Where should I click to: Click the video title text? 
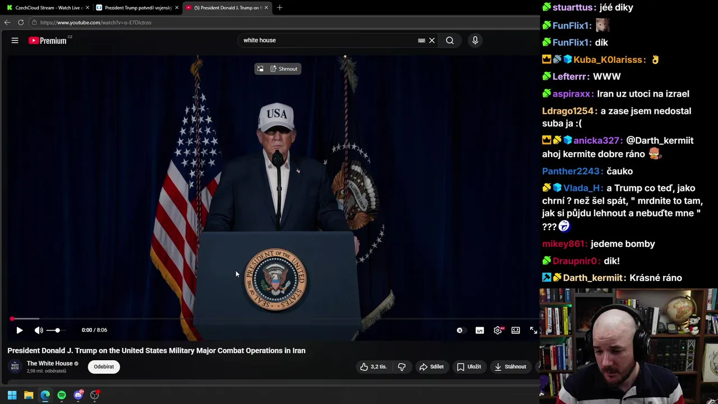click(157, 351)
